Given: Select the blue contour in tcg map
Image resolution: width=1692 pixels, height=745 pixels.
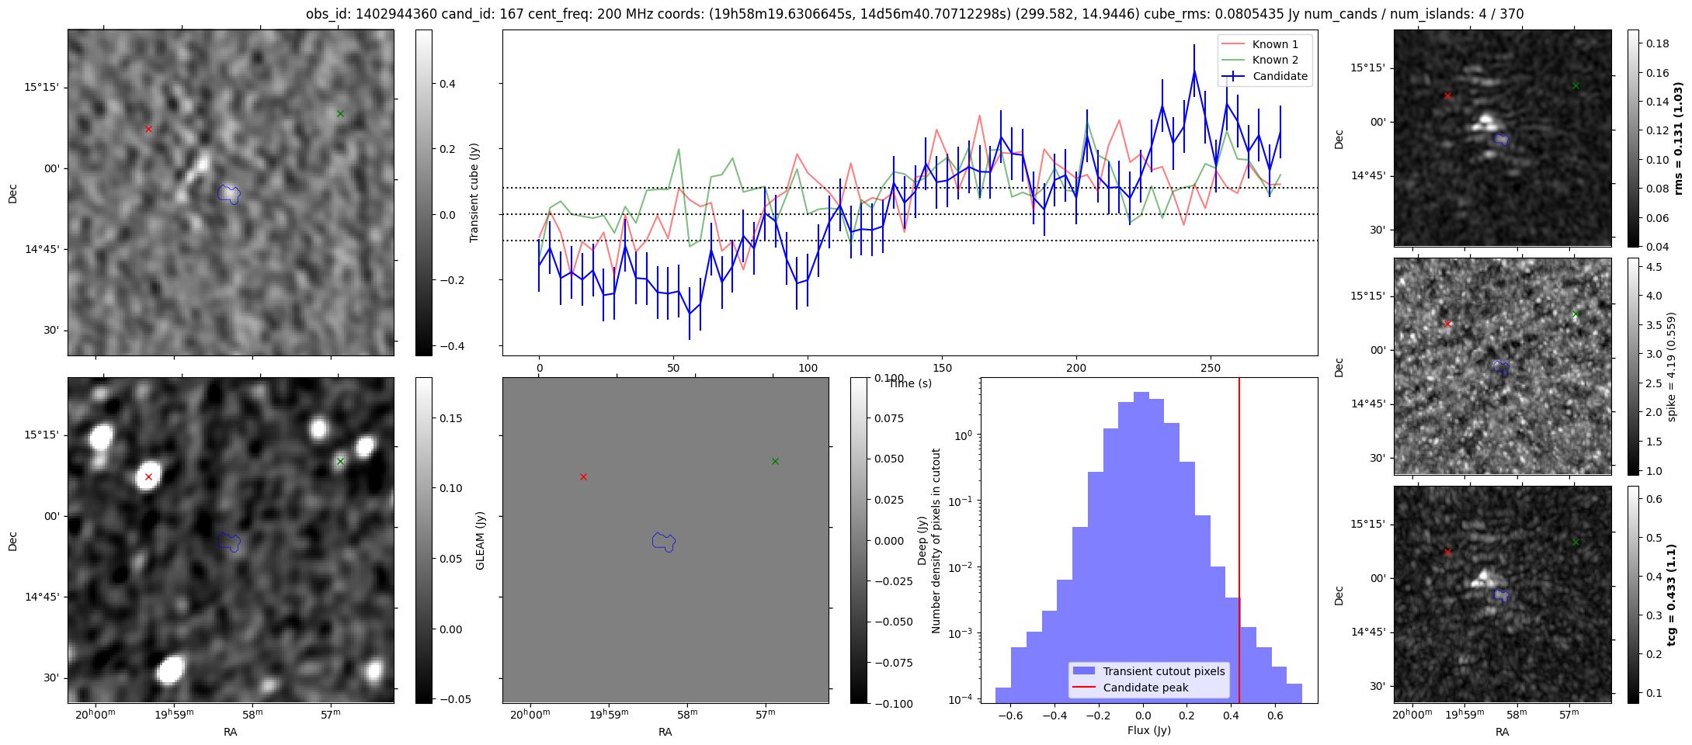Looking at the screenshot, I should [x=1502, y=595].
